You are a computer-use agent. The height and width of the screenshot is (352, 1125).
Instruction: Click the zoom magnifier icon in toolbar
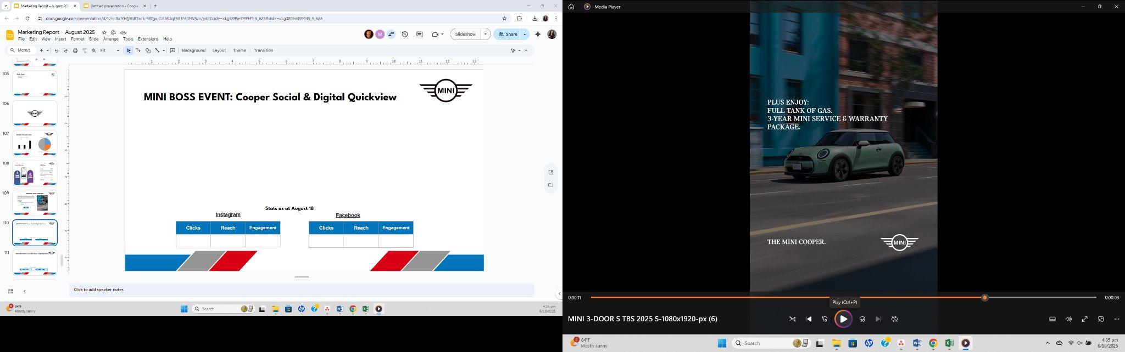[x=94, y=50]
